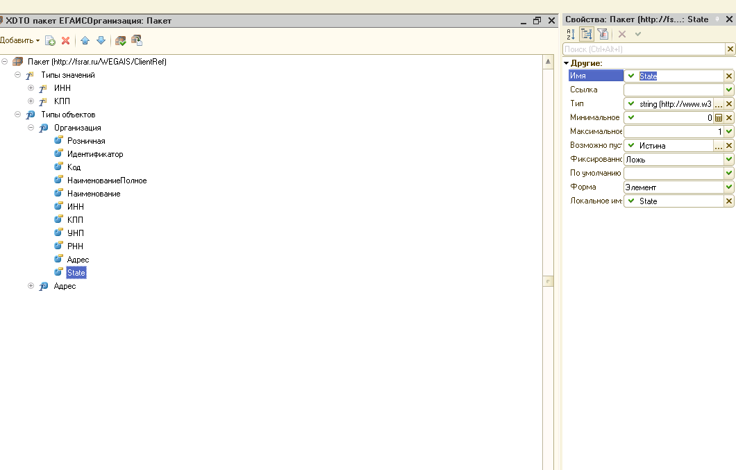Expand the Адрес object type node

point(31,286)
